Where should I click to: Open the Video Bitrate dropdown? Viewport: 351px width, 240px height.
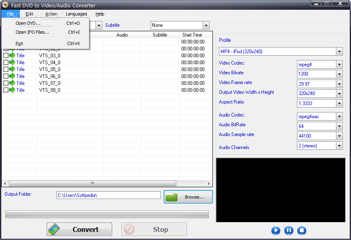tap(339, 74)
